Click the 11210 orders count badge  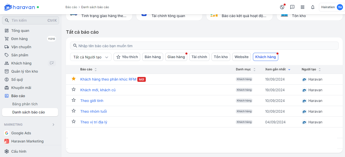tap(51, 39)
